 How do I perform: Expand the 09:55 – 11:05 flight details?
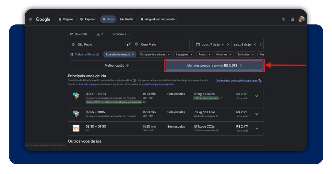click(x=257, y=114)
